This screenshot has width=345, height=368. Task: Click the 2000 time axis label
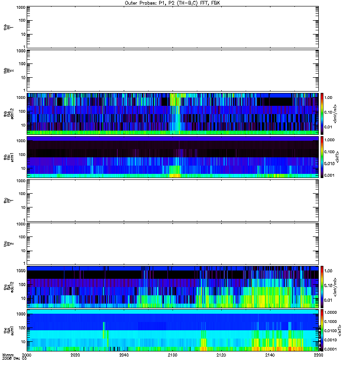coord(27,355)
